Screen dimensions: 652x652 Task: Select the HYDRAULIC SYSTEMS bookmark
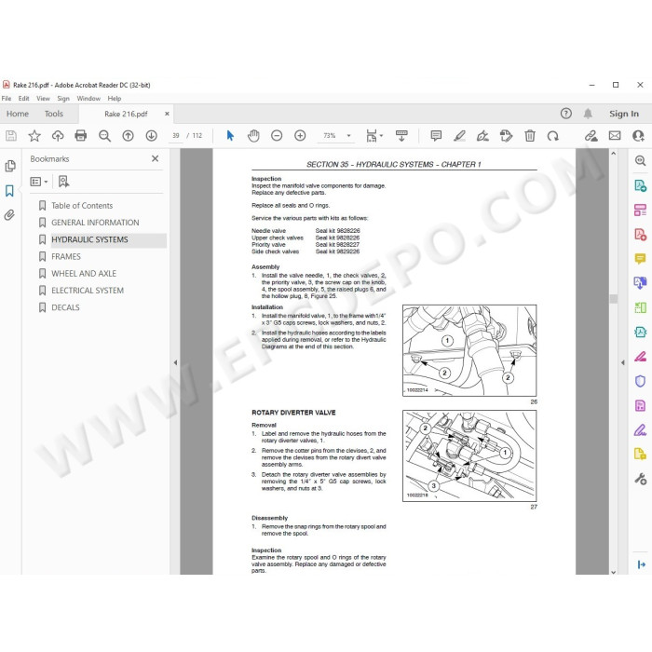pyautogui.click(x=89, y=239)
